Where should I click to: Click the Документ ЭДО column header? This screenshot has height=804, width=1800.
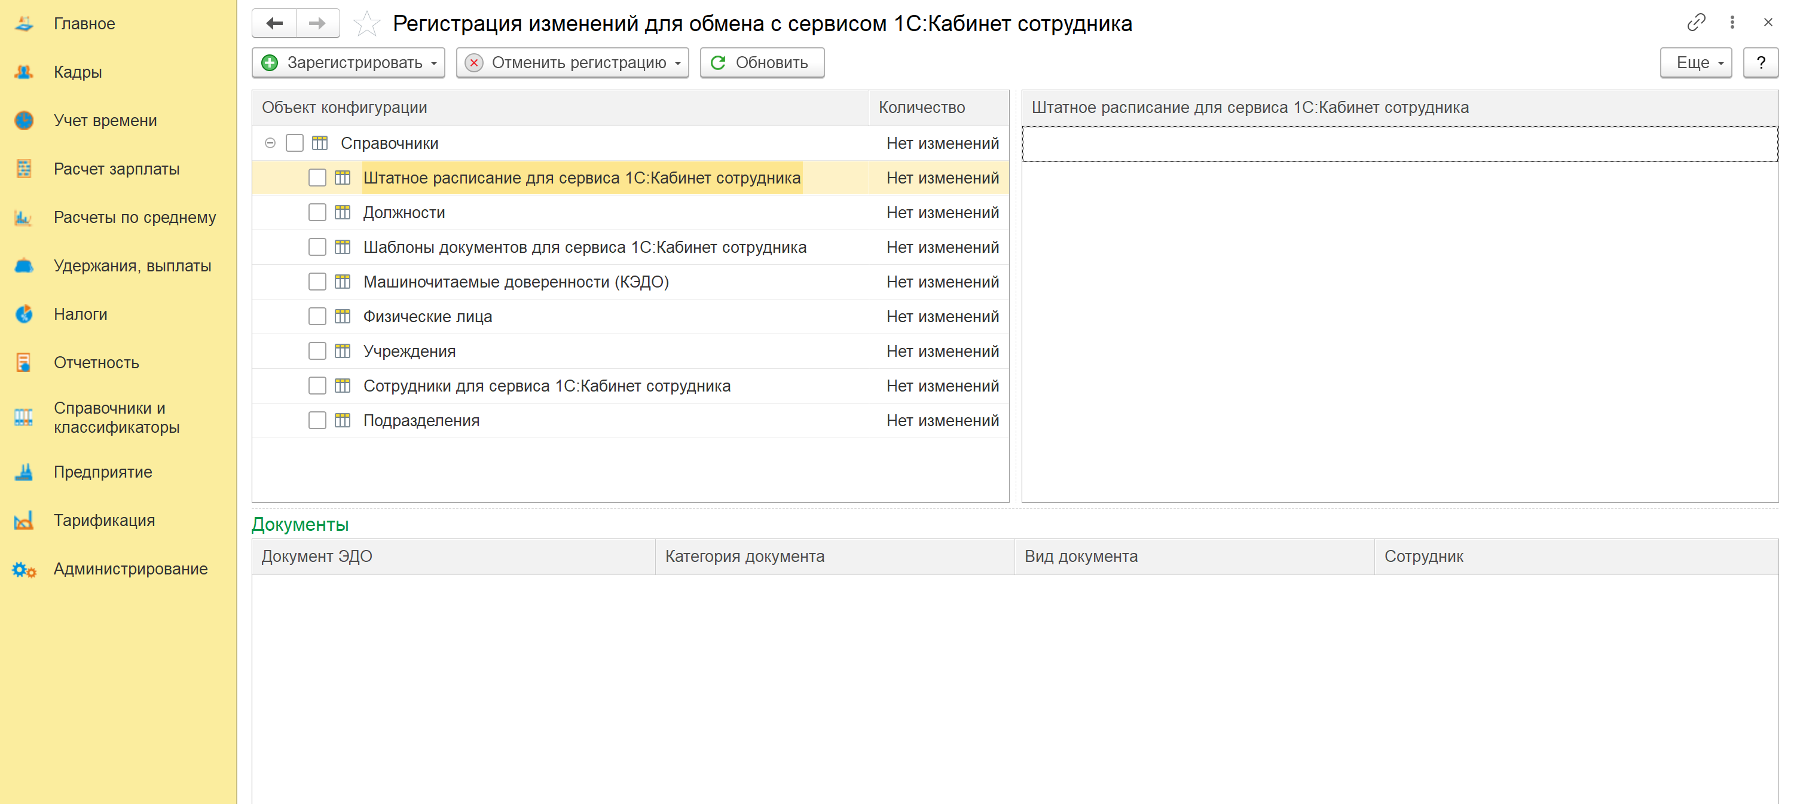(454, 557)
